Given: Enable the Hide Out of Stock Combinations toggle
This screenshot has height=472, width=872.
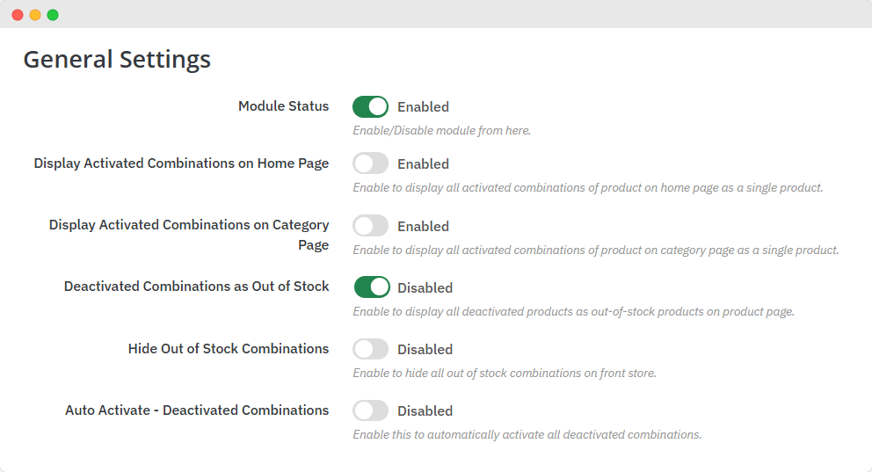Looking at the screenshot, I should pos(370,349).
